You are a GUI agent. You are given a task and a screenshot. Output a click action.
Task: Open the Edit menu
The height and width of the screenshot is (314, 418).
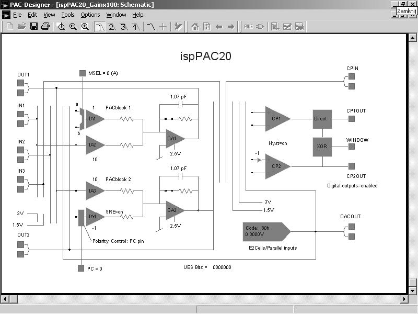32,15
